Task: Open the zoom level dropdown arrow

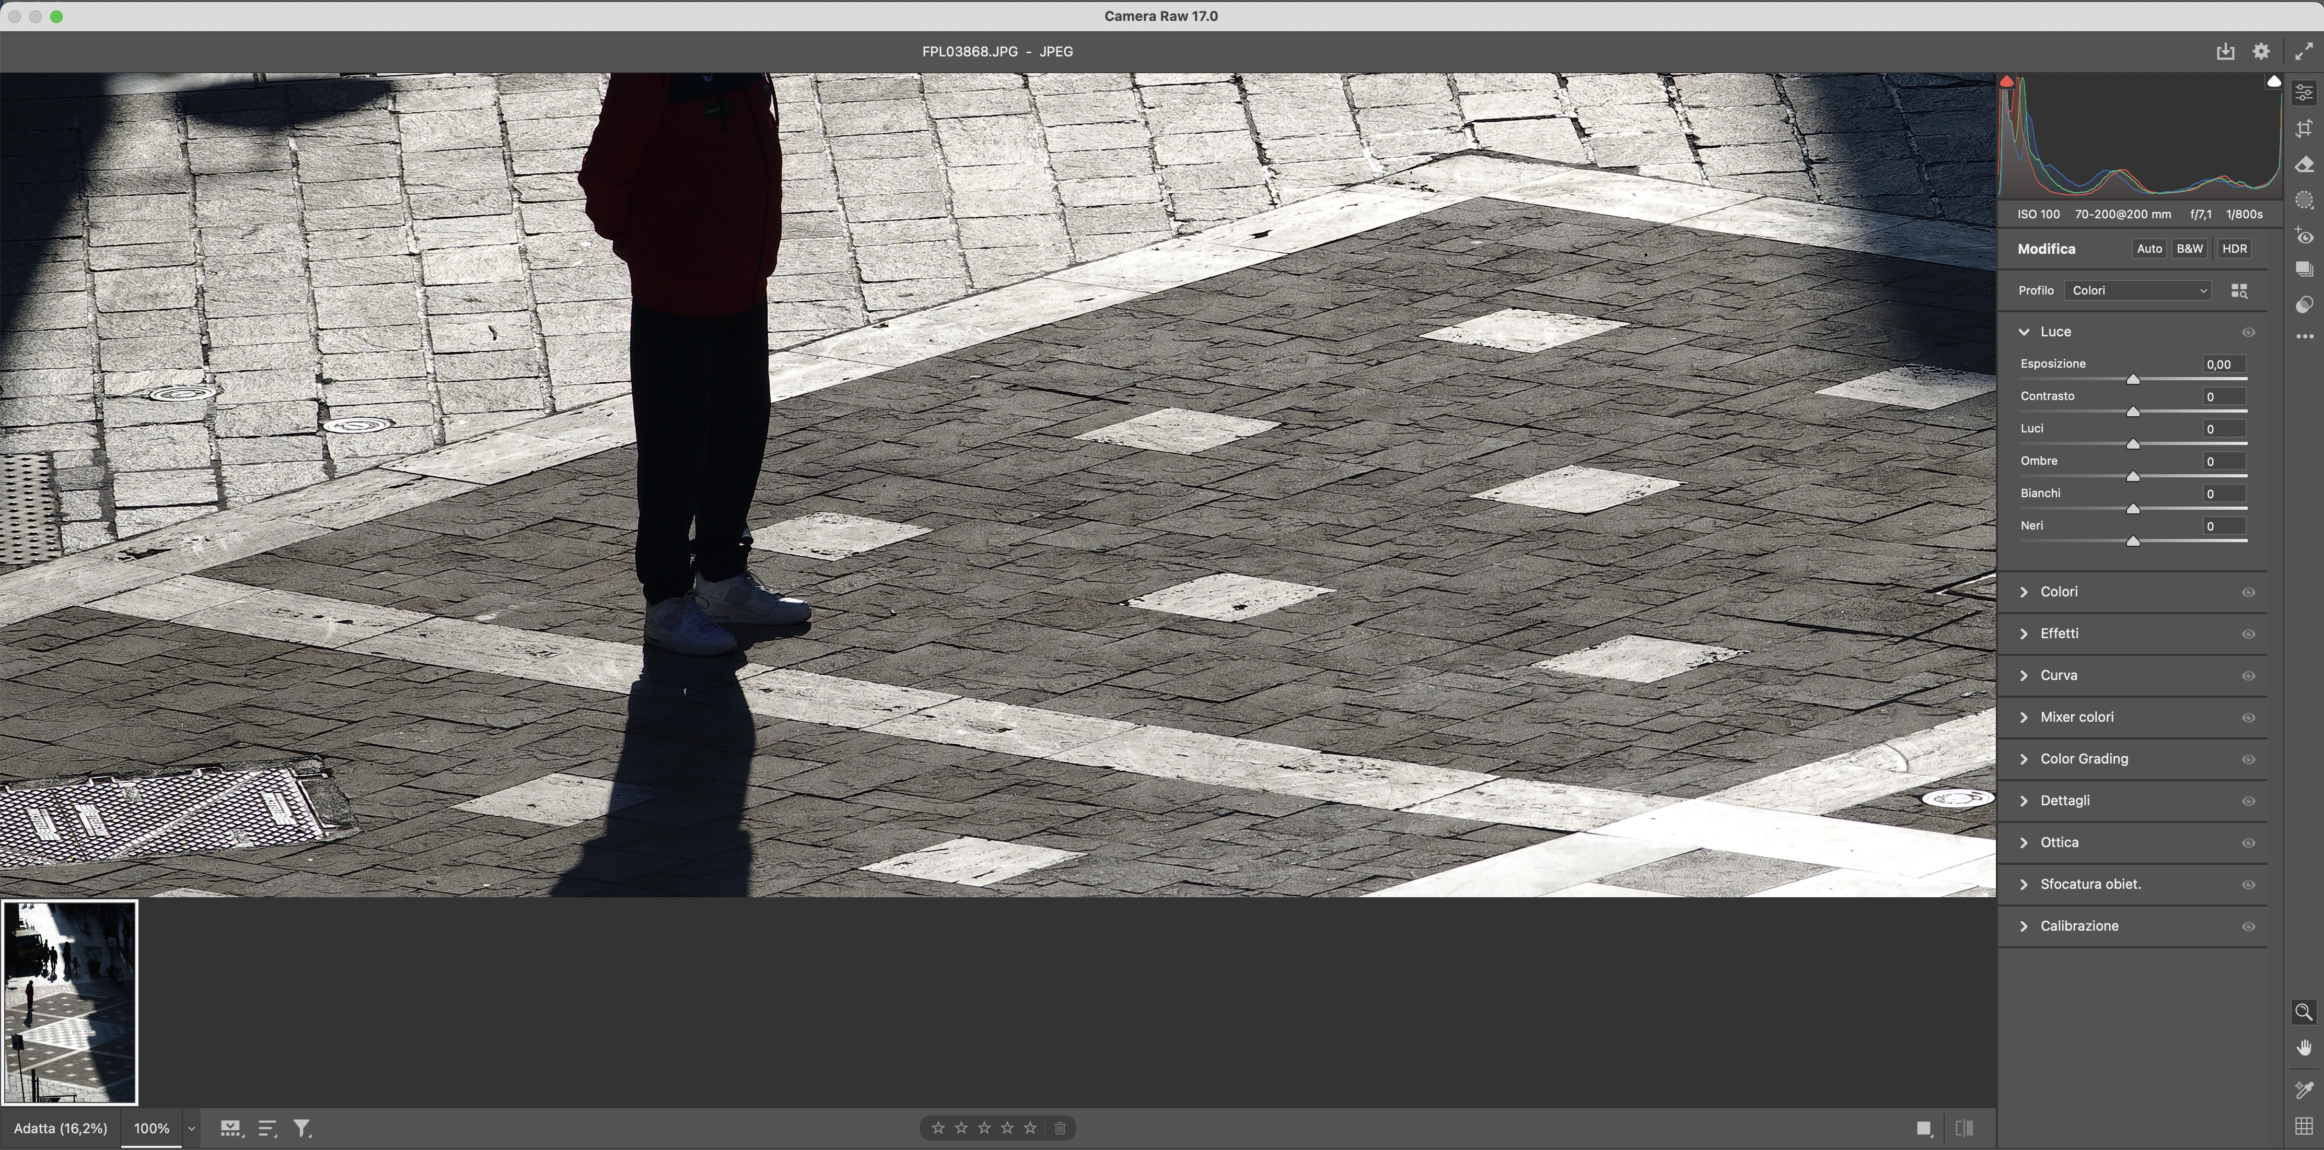Action: [191, 1129]
